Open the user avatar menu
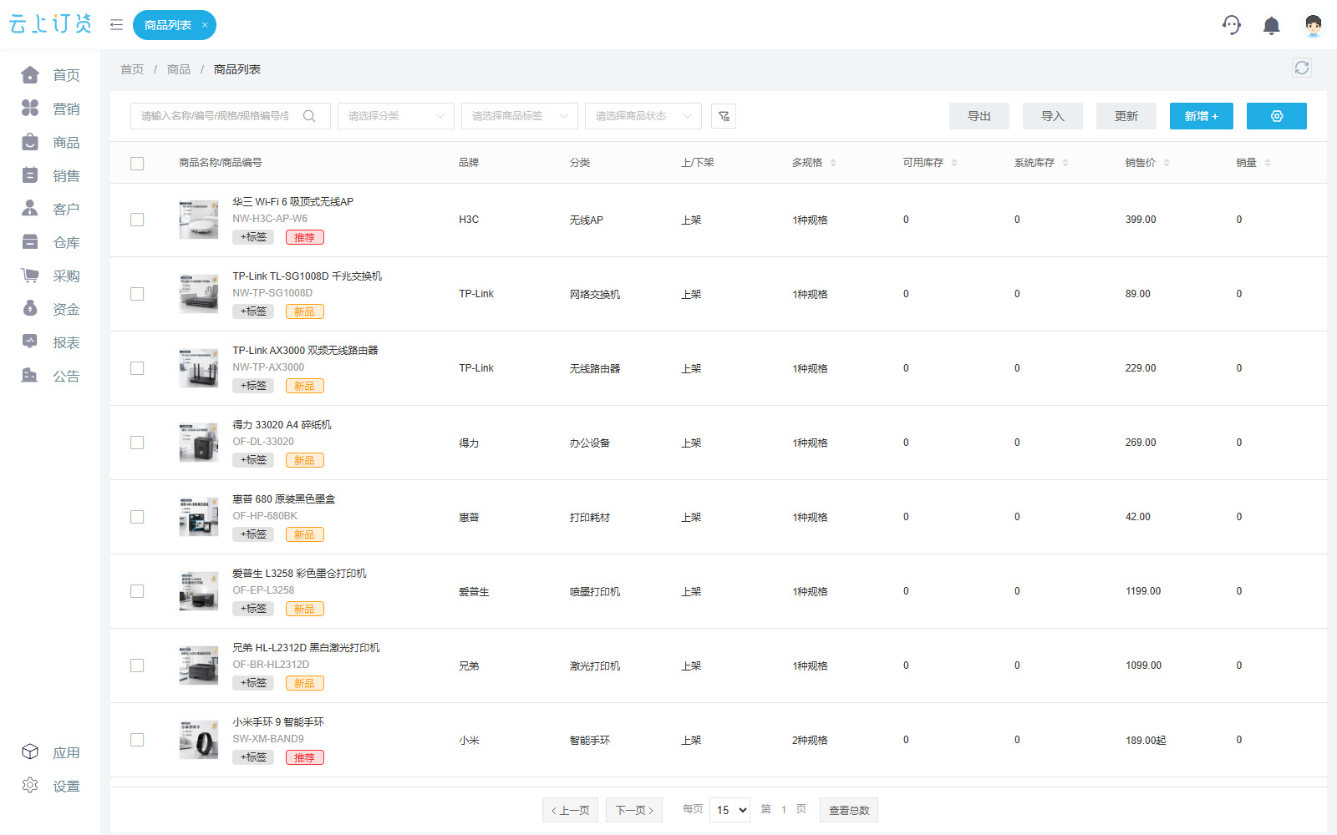Image resolution: width=1337 pixels, height=835 pixels. [x=1313, y=26]
